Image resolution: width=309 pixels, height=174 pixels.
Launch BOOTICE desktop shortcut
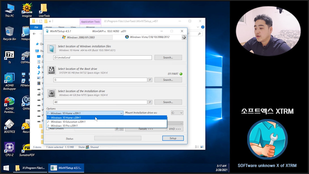tap(9, 126)
